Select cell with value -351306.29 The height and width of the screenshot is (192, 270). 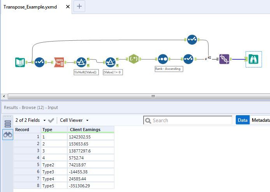[x=91, y=186]
